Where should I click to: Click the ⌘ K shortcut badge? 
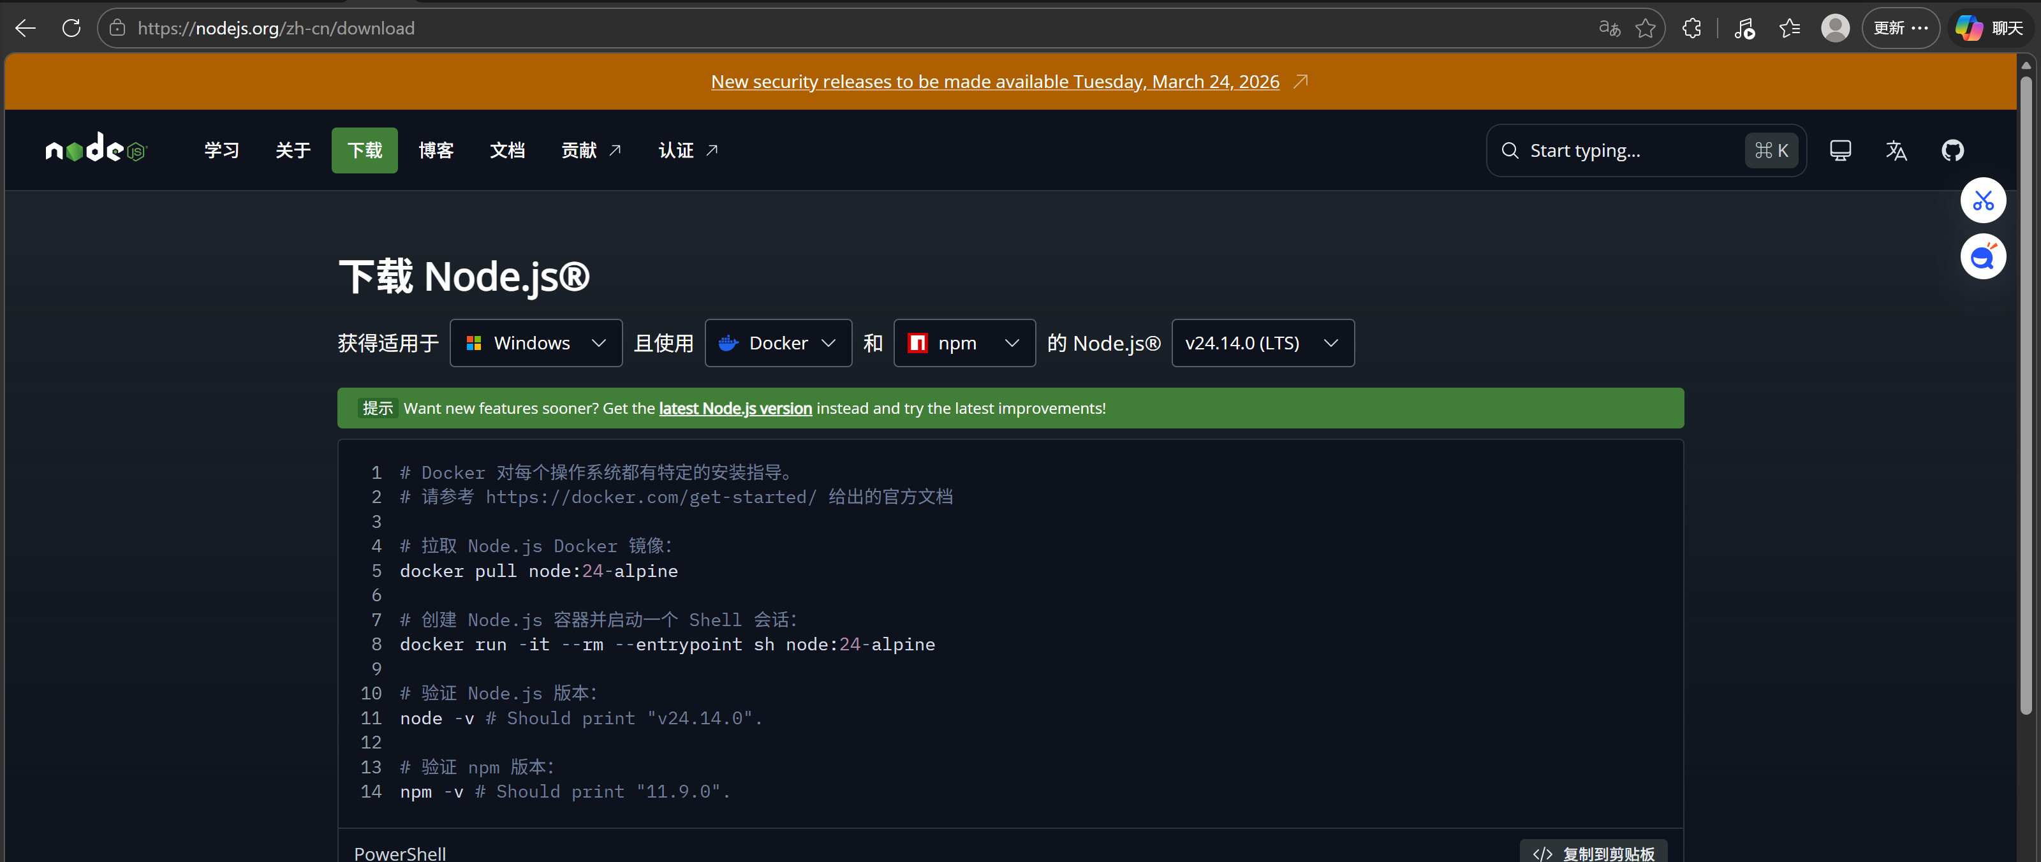pos(1771,150)
